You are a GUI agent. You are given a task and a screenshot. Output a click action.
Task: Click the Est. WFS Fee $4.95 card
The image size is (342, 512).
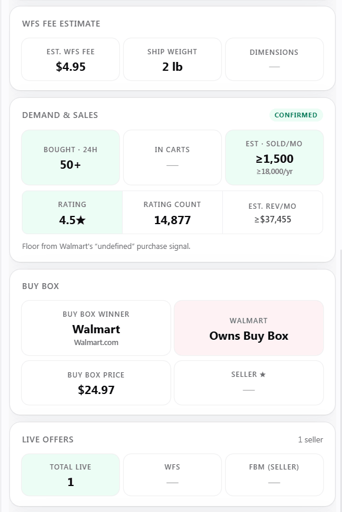click(x=71, y=60)
